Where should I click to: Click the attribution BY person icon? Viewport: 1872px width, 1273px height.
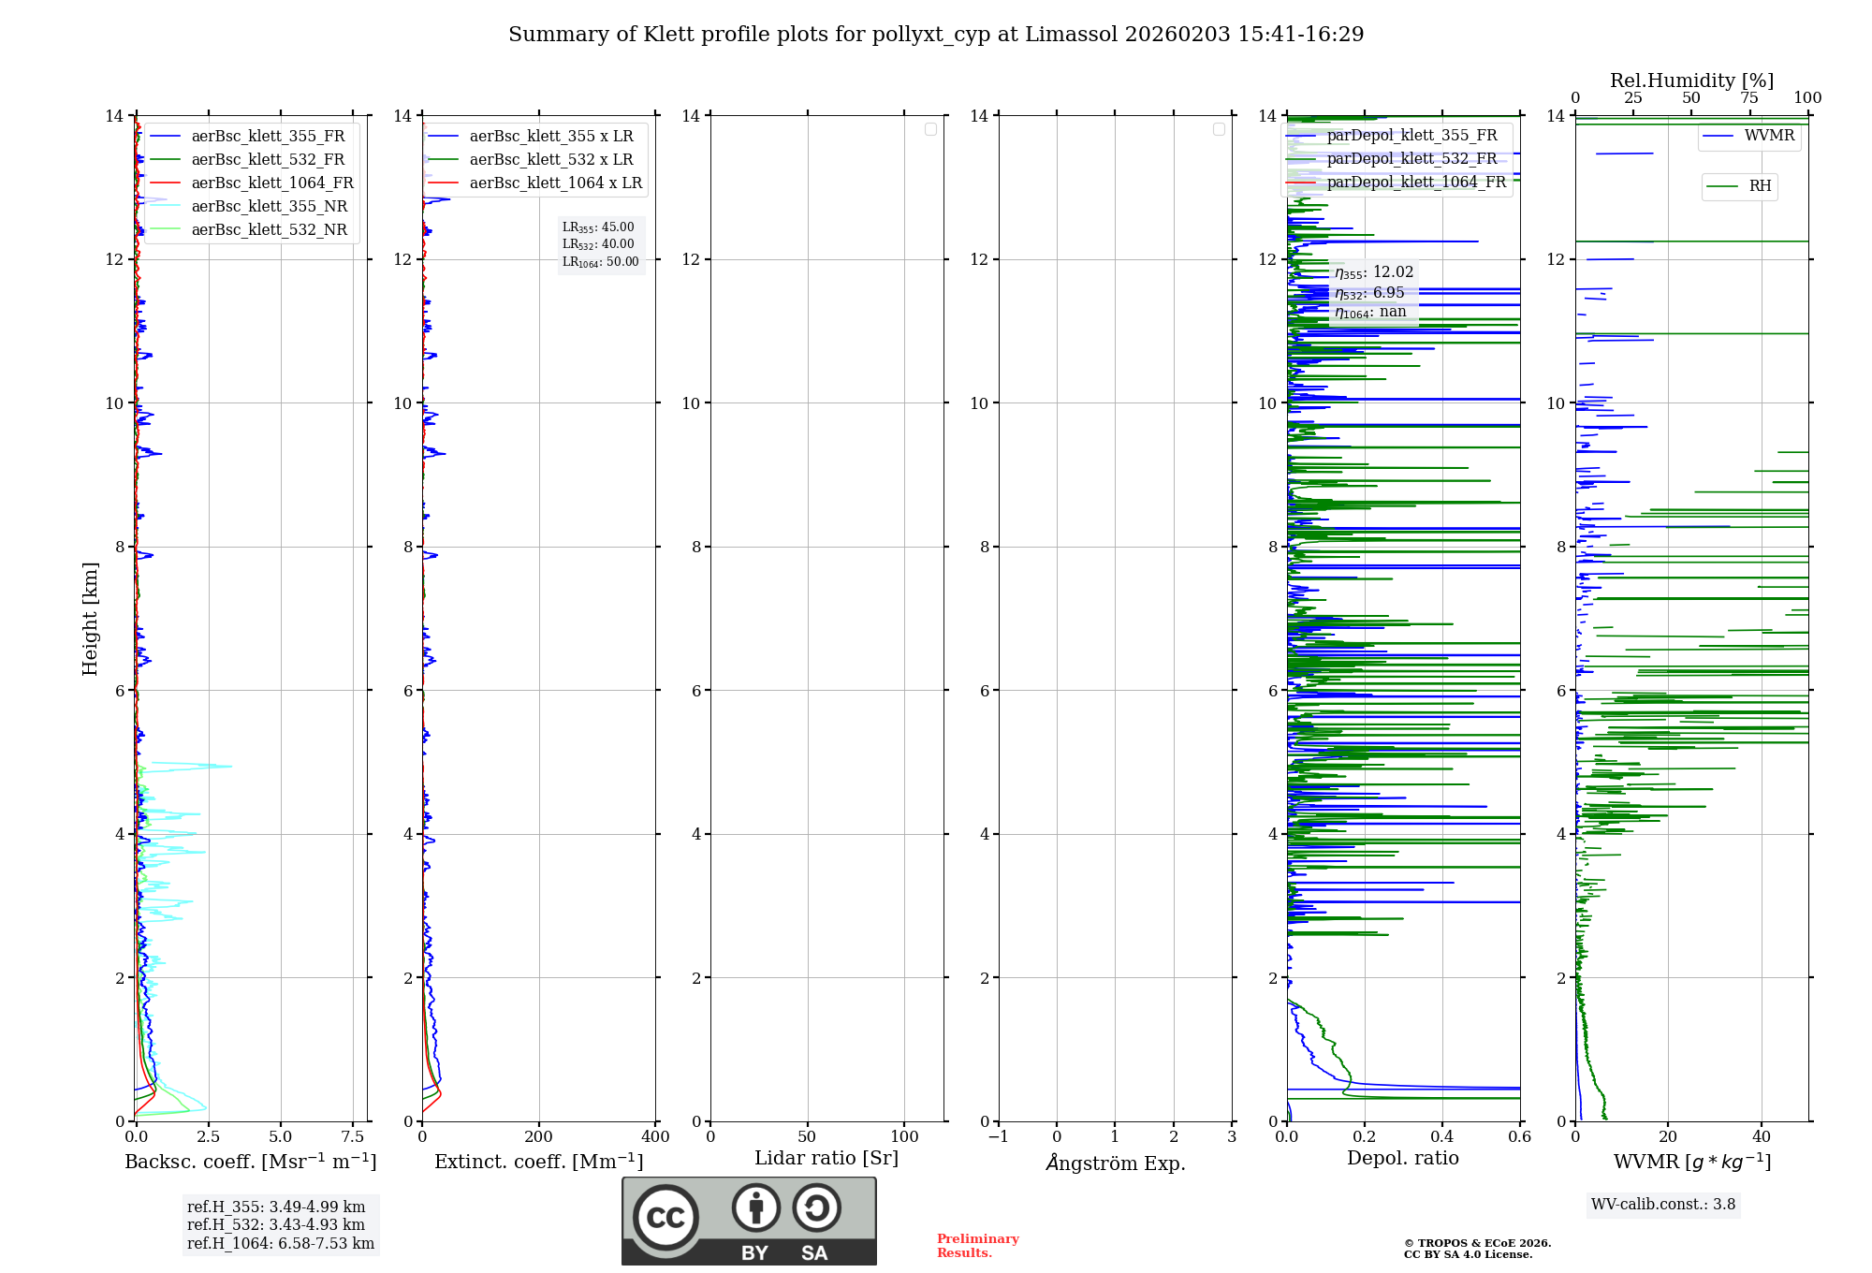click(755, 1208)
